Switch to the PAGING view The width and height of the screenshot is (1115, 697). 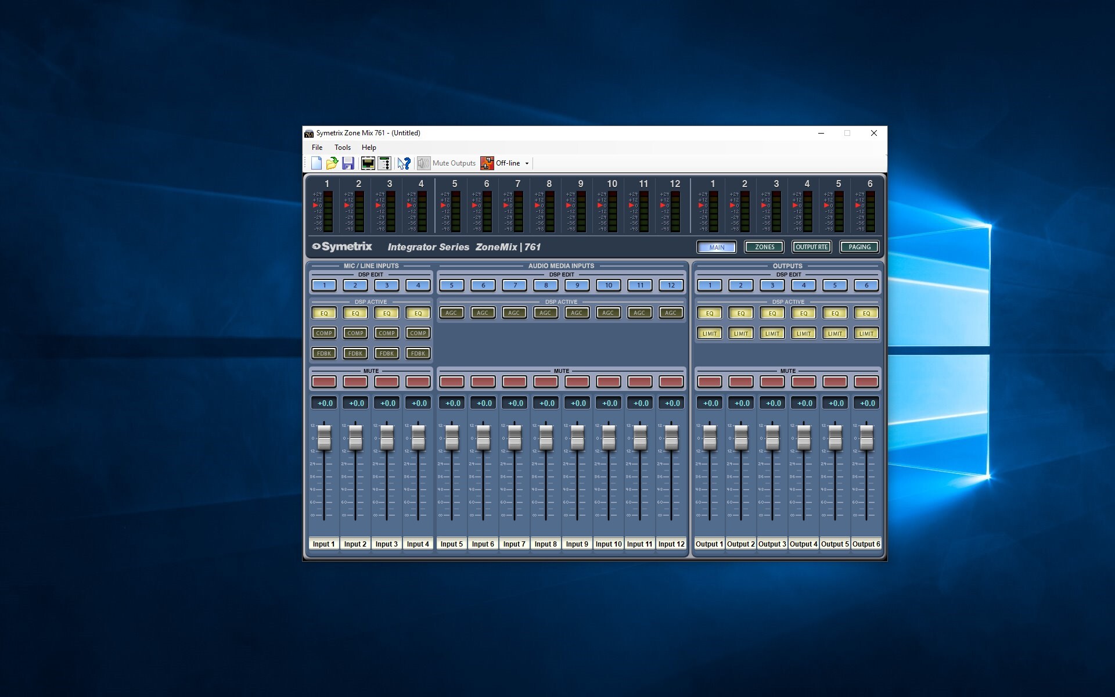point(859,247)
